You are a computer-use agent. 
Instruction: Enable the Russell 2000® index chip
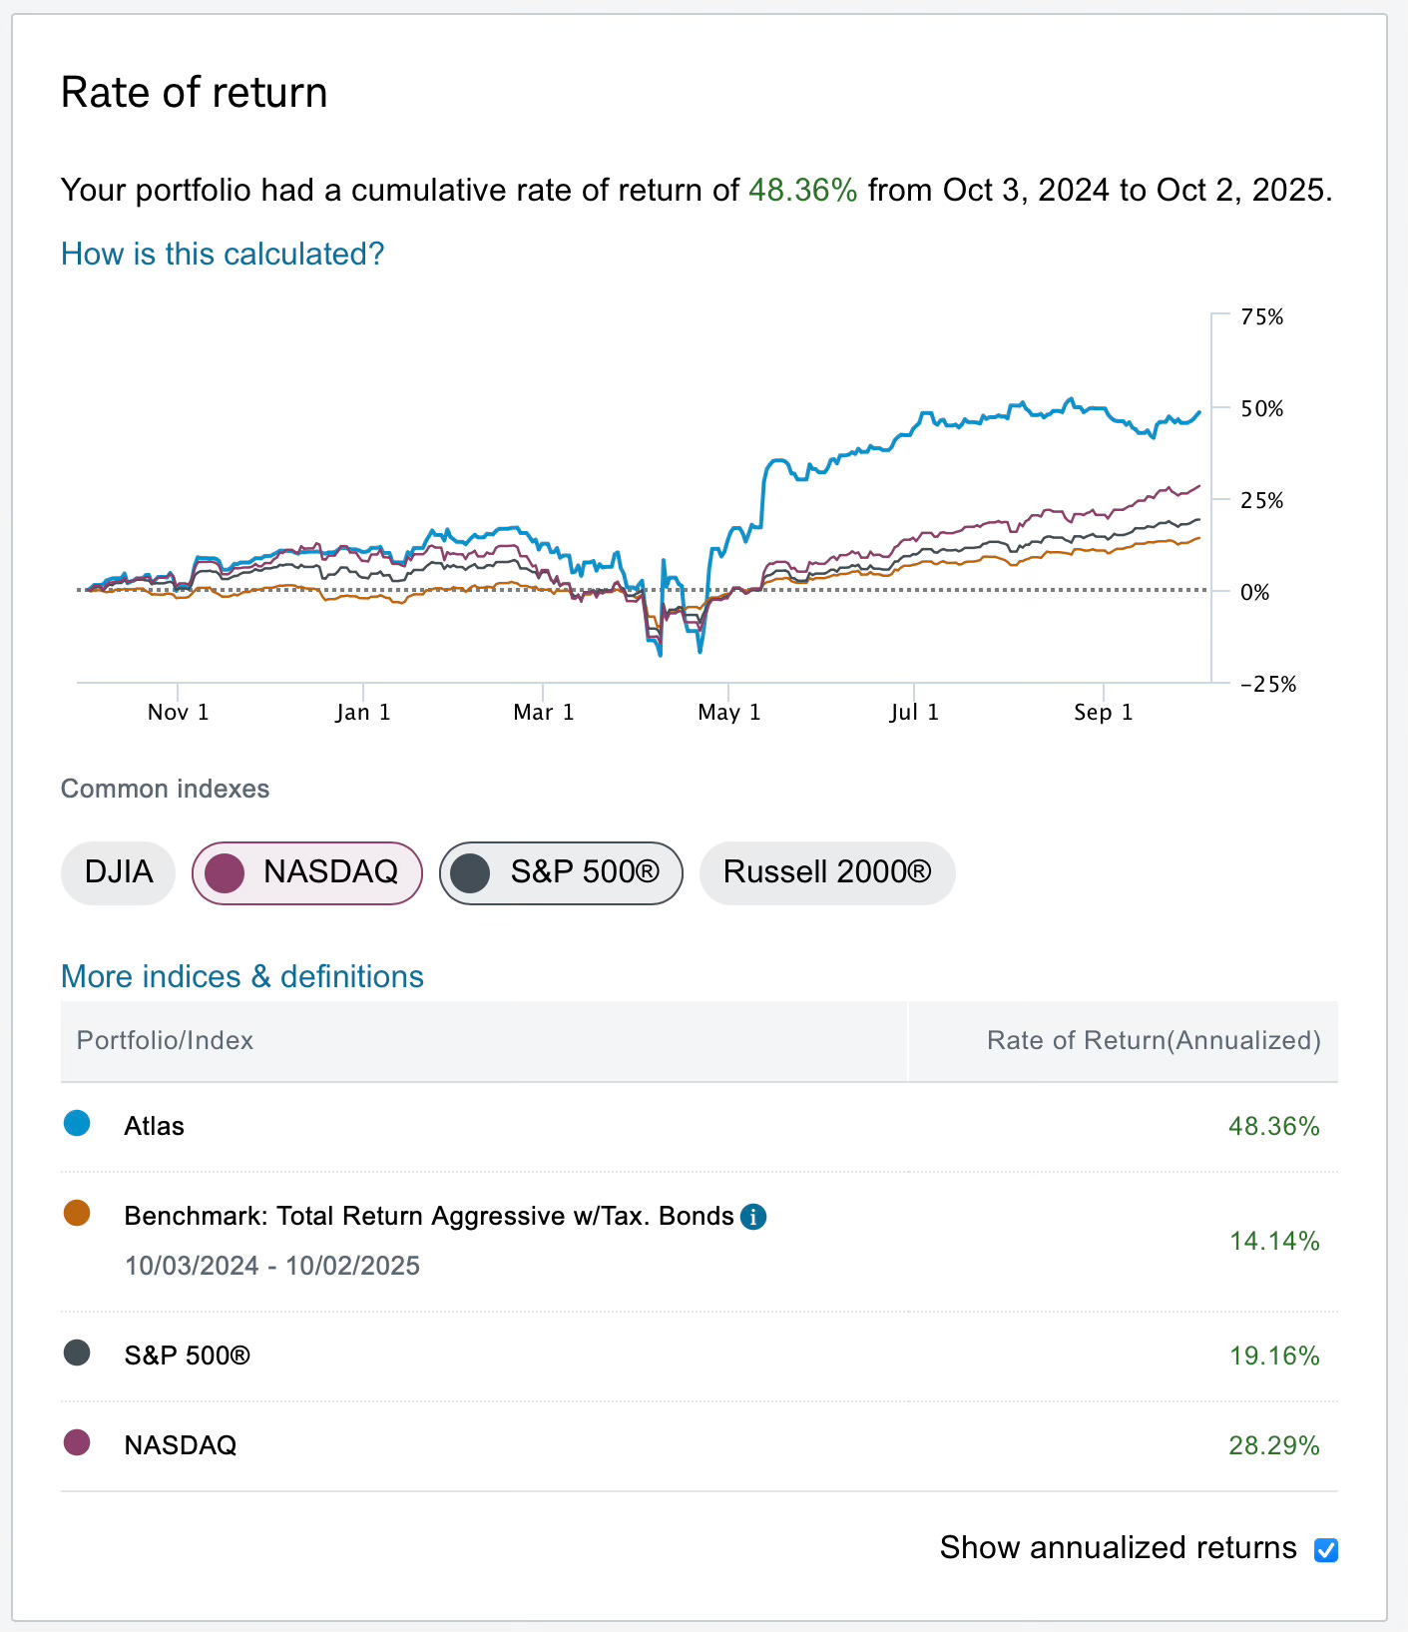coord(827,872)
